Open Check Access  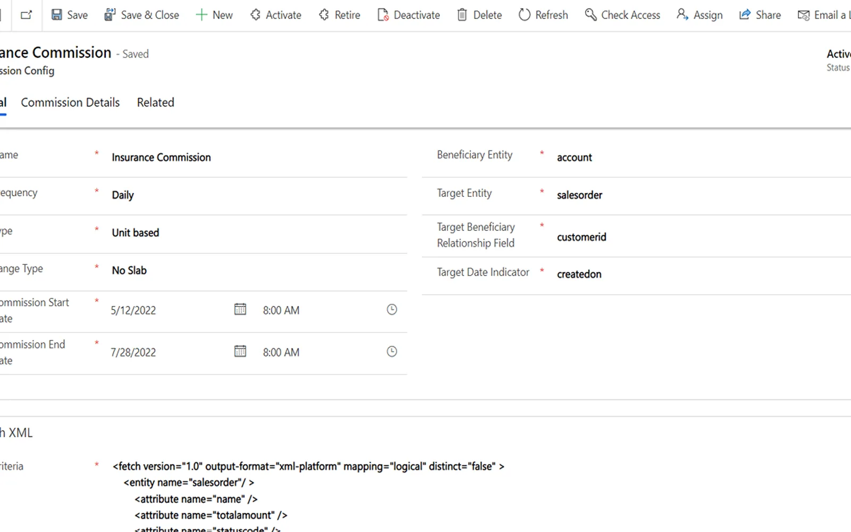622,15
